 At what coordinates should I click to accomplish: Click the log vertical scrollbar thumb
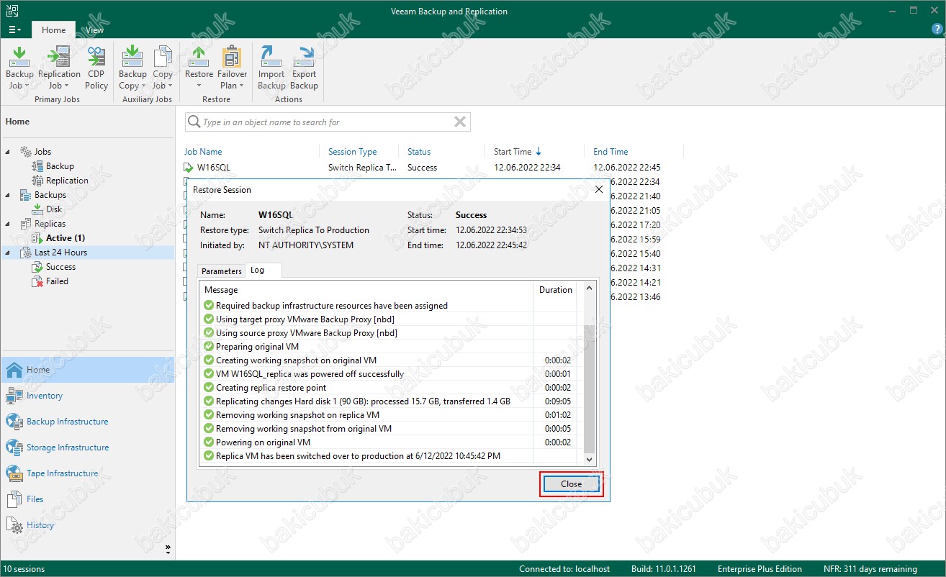(590, 388)
